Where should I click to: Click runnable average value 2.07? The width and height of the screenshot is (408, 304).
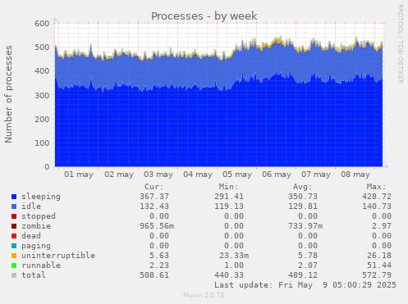pos(308,265)
